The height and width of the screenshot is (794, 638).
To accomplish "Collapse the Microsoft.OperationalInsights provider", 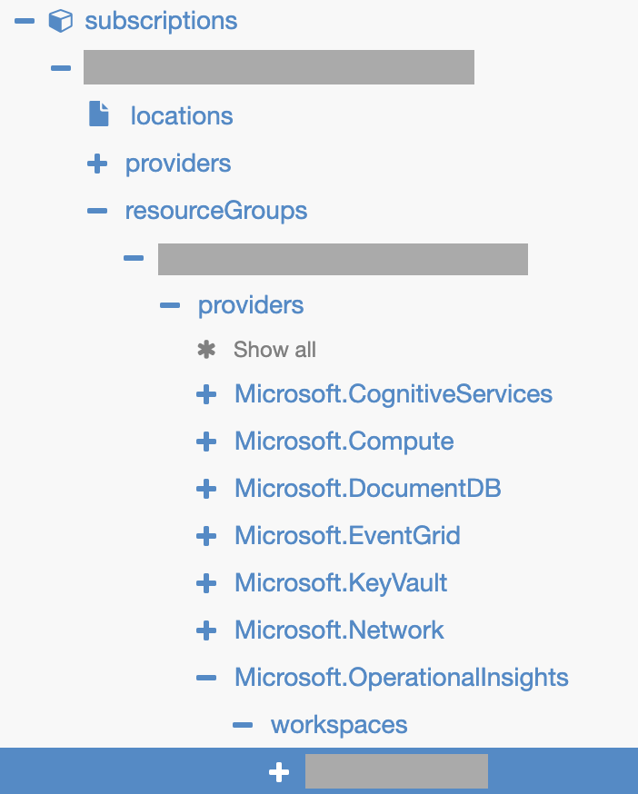I will point(206,676).
